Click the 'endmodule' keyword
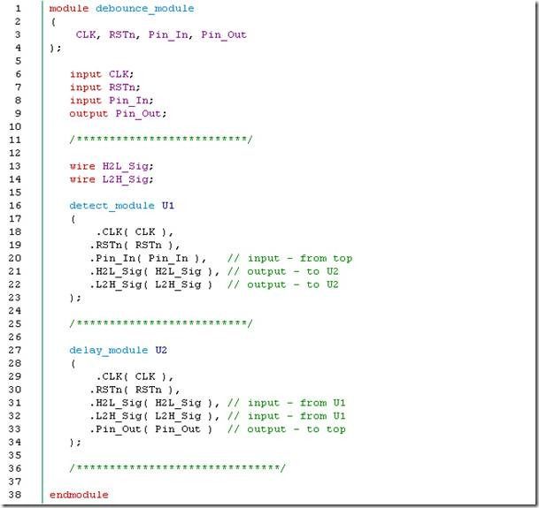This screenshot has width=539, height=508. coord(79,495)
